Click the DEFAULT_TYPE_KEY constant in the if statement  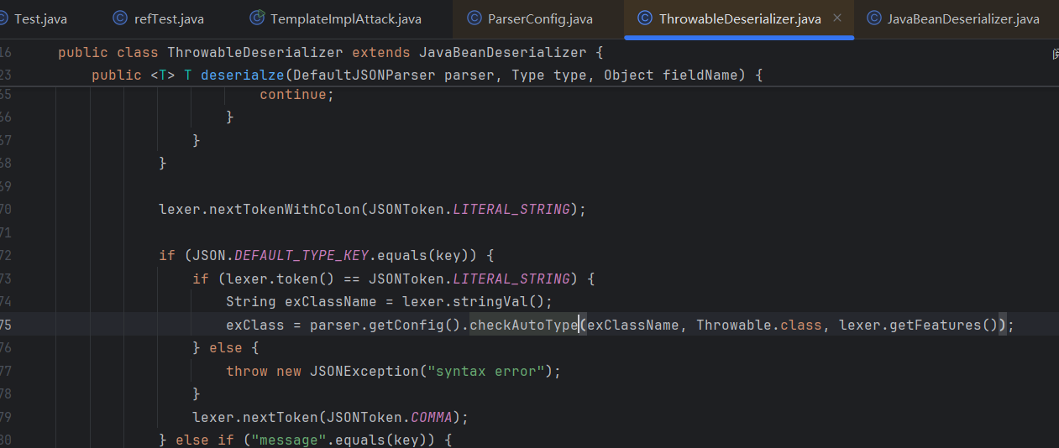pyautogui.click(x=301, y=255)
